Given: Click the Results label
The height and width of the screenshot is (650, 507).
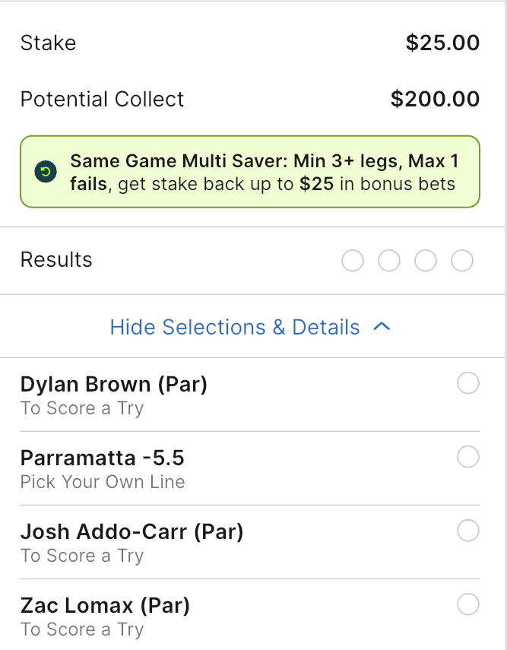Looking at the screenshot, I should click(x=56, y=260).
